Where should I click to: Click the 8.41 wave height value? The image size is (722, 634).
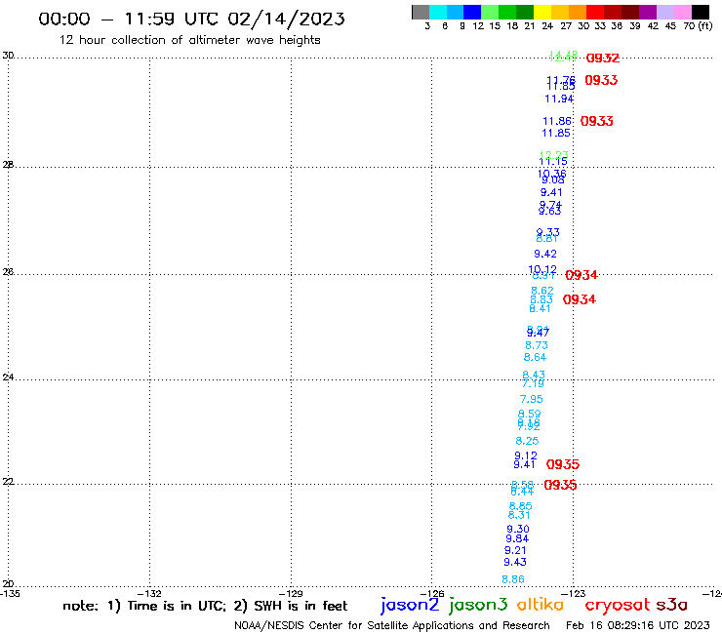tap(540, 309)
